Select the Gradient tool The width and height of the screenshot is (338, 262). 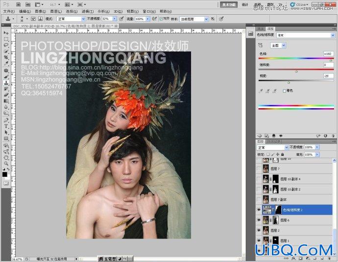click(6, 101)
